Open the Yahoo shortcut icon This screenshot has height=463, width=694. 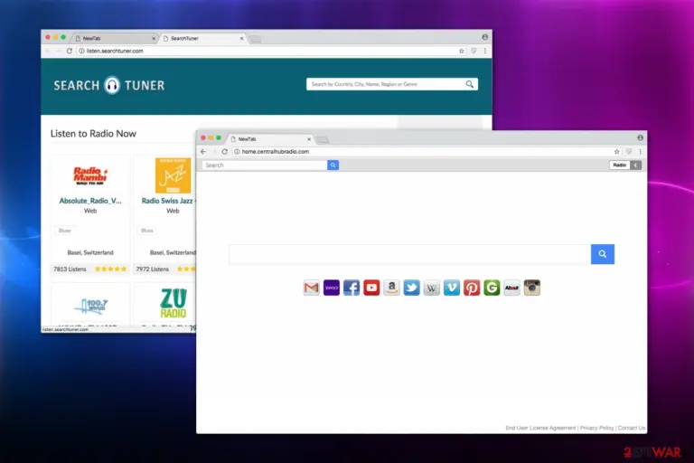(332, 288)
